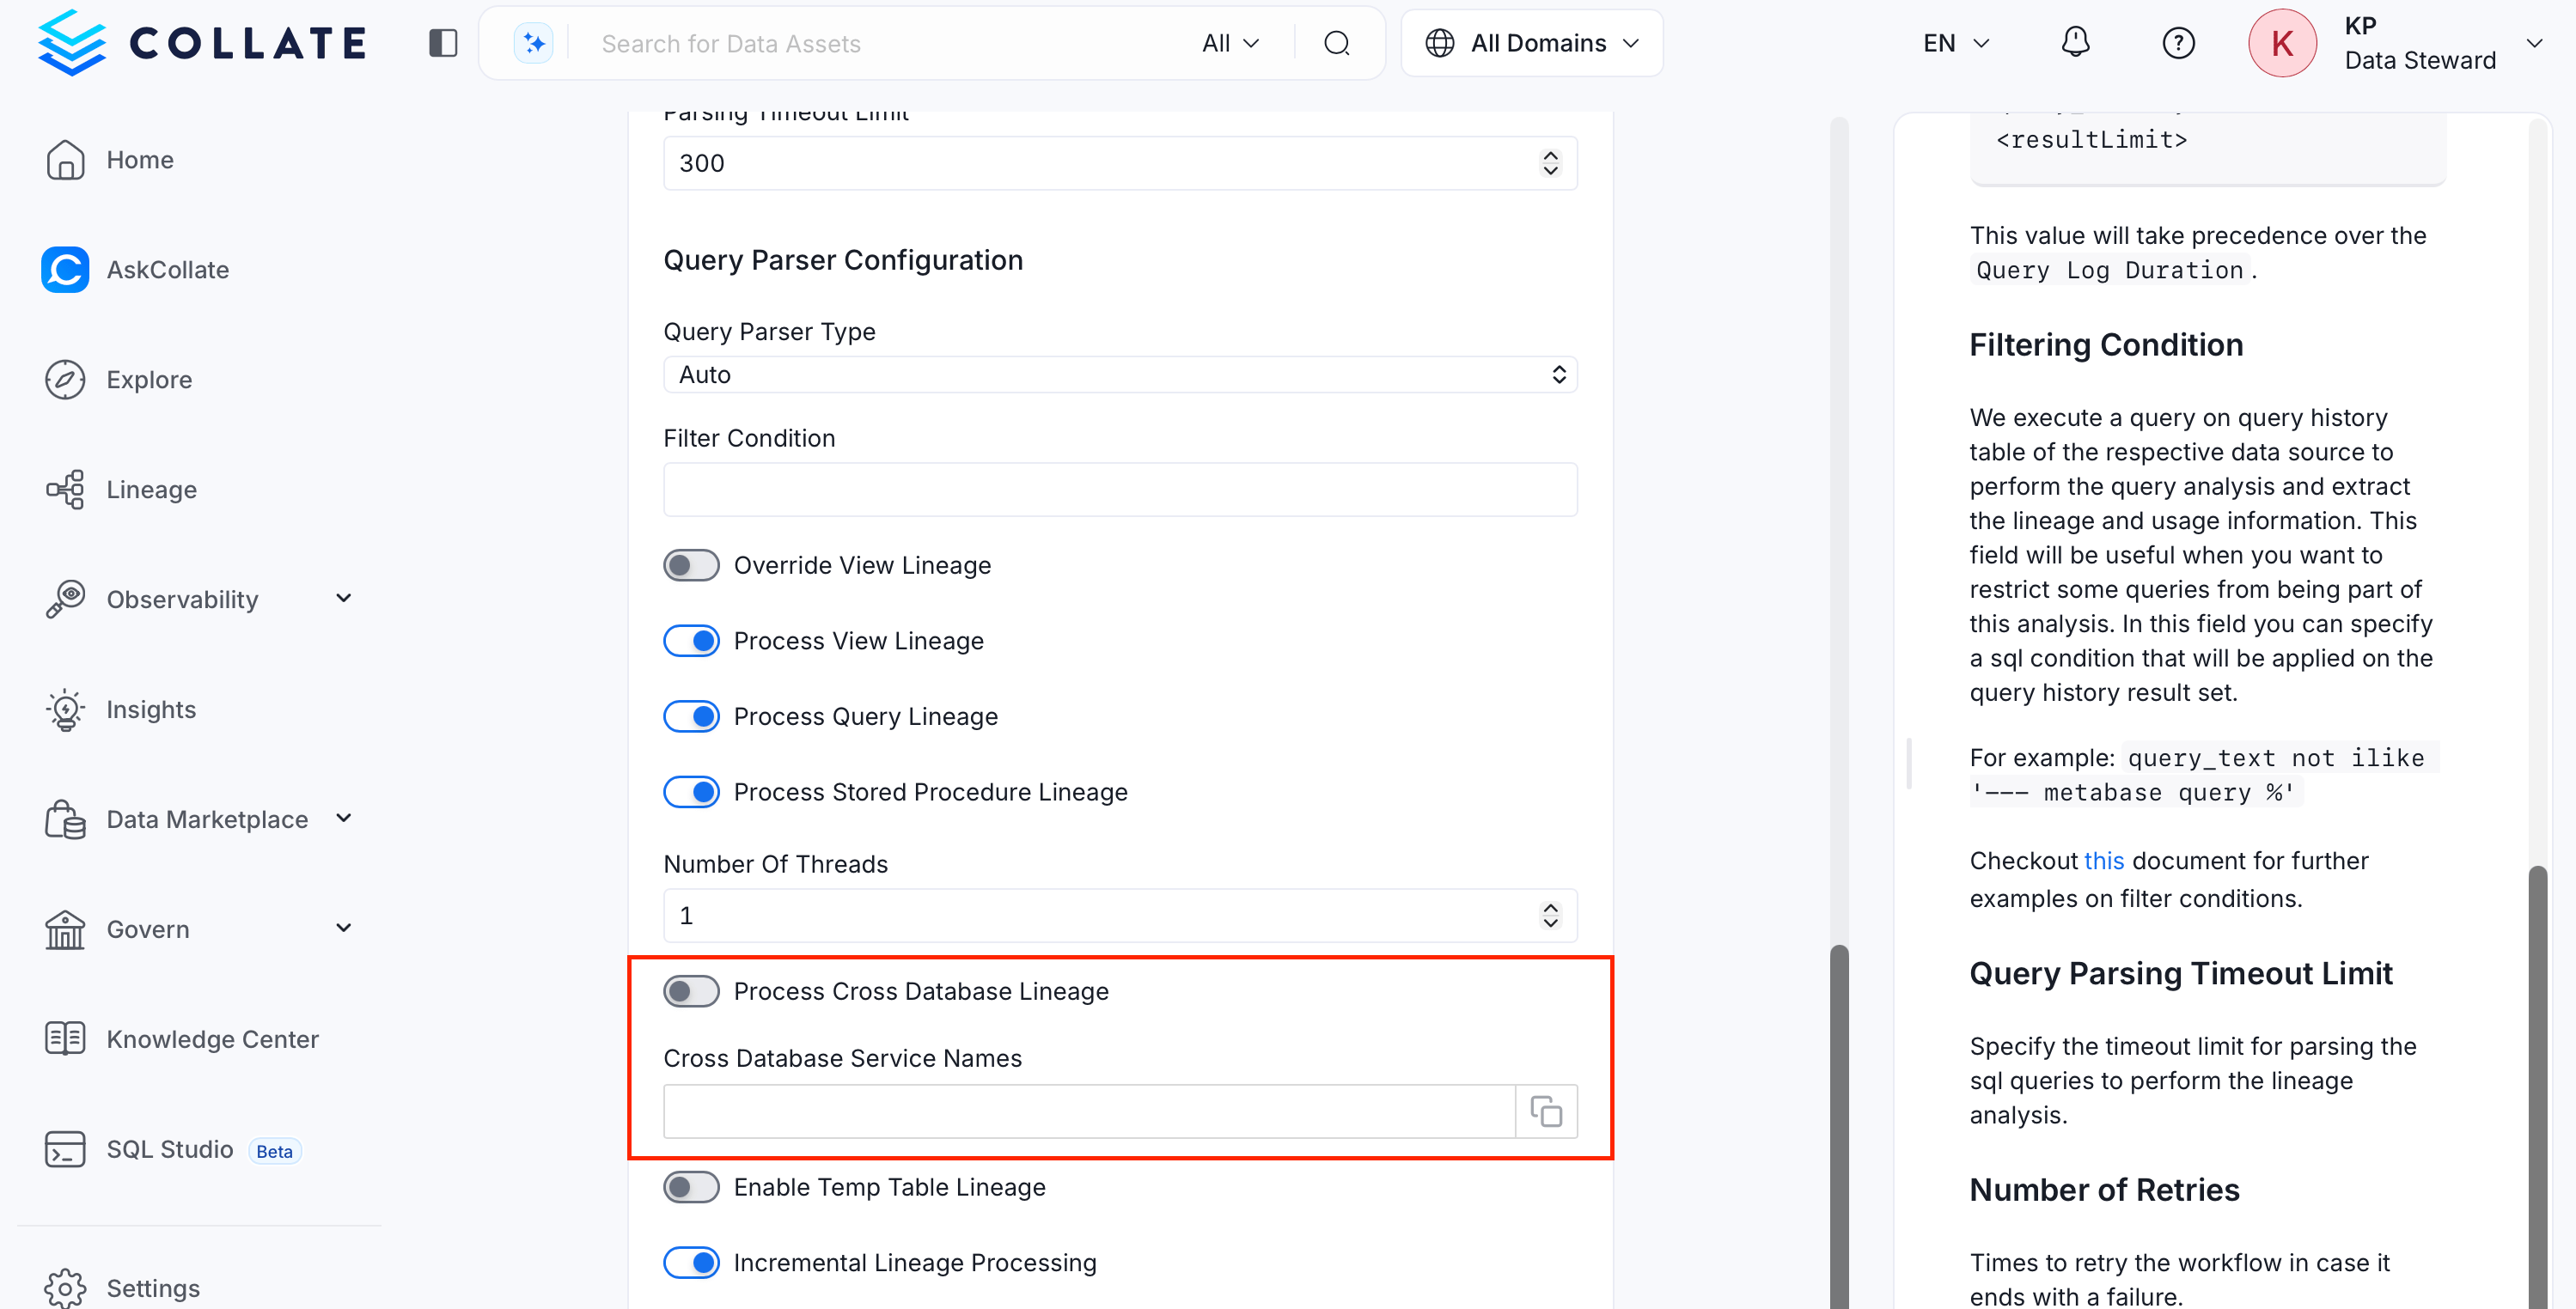Adjust the Number Of Threads stepper arrows

pos(1550,915)
